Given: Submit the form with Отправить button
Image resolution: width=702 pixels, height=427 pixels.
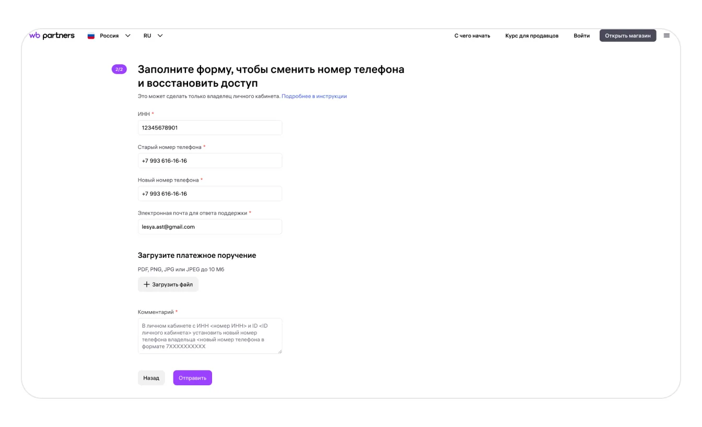Looking at the screenshot, I should point(192,378).
